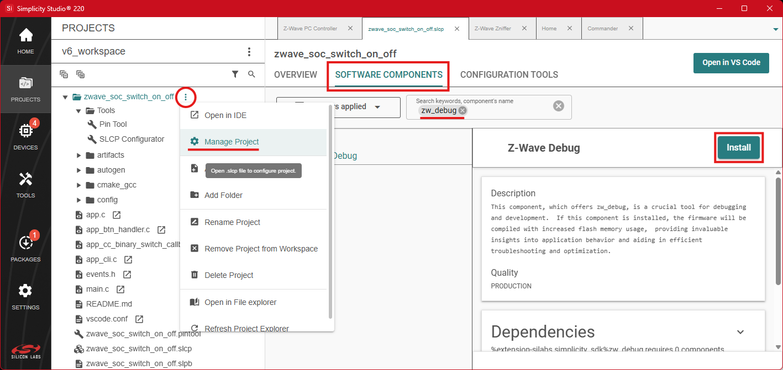This screenshot has height=370, width=783.
Task: Install the Z-Wave Debug component
Action: click(x=738, y=147)
